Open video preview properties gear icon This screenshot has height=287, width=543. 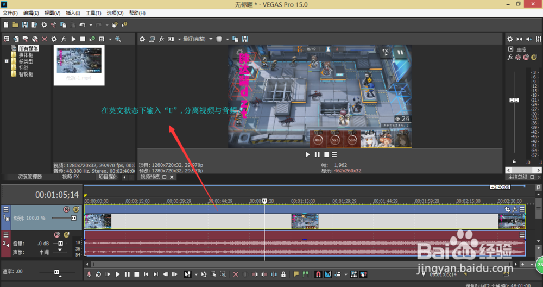(142, 39)
